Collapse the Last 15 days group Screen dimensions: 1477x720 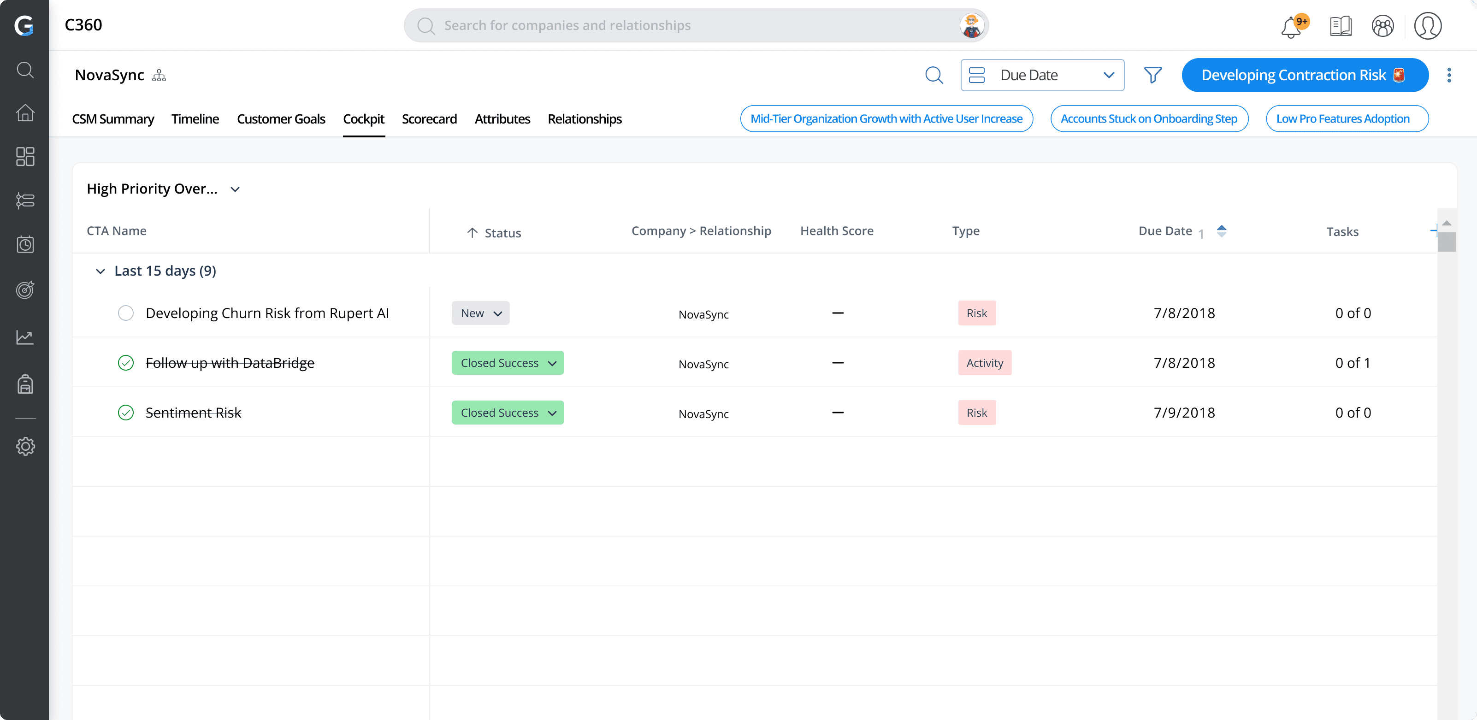click(x=100, y=271)
